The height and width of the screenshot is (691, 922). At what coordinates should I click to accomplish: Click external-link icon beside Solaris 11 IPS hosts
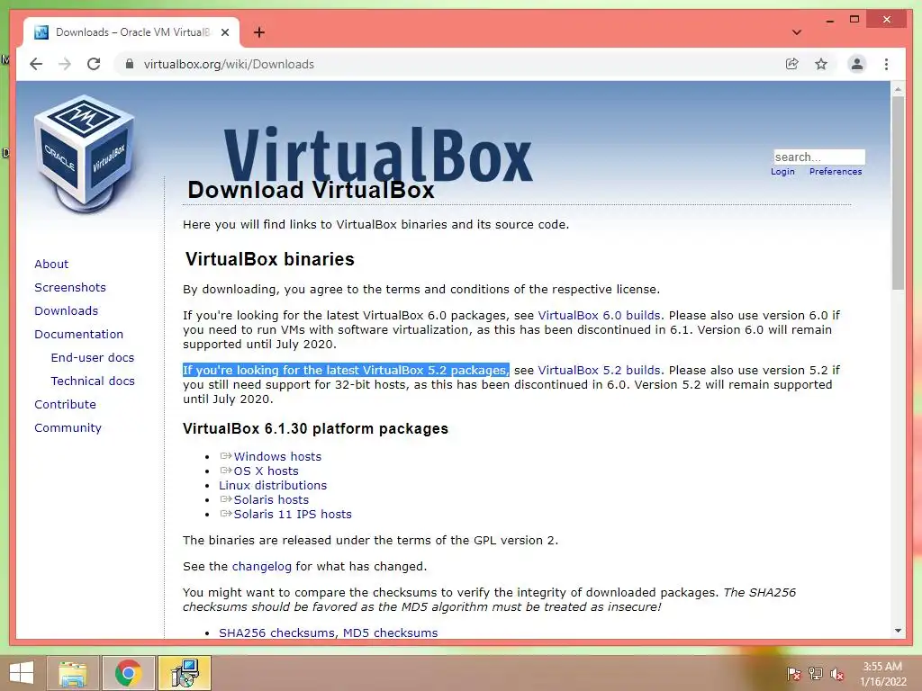[x=226, y=514]
